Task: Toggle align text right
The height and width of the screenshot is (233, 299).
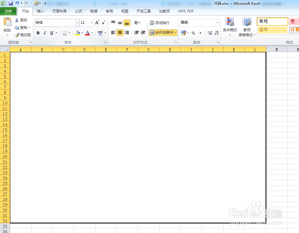Action: tap(127, 33)
